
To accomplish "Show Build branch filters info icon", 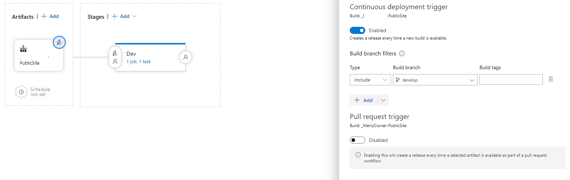I will coord(402,54).
